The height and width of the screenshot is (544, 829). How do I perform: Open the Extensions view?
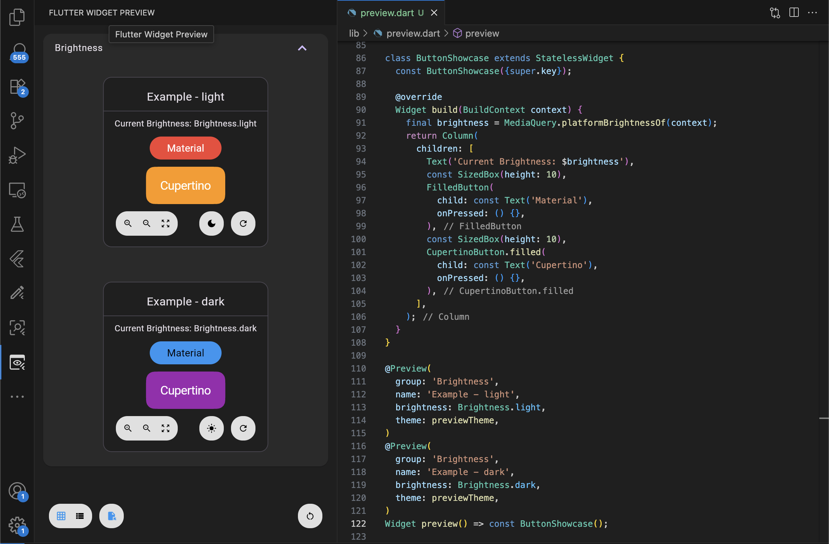[x=17, y=87]
